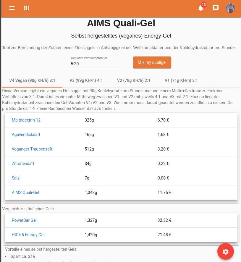The image size is (241, 262).
Task: Open the HIGH5 Energy Gel link
Action: point(28,235)
